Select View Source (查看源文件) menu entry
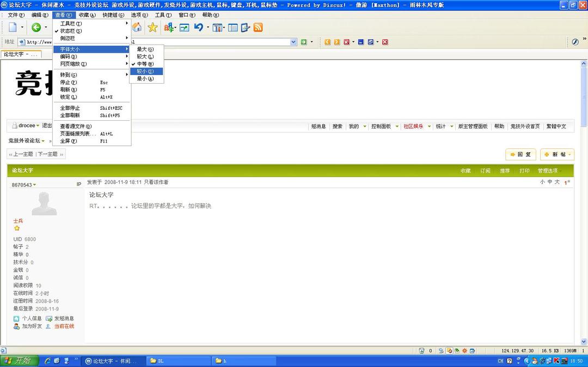This screenshot has height=367, width=588. (x=76, y=127)
